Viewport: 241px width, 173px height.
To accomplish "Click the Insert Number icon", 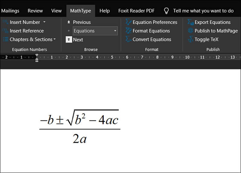I will click(x=6, y=22).
